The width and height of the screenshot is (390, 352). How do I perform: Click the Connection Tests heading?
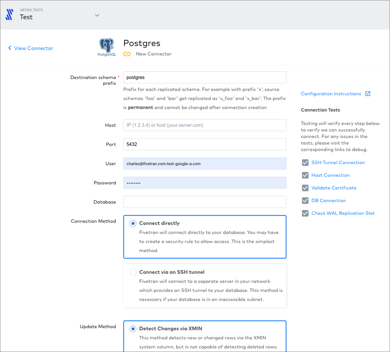(320, 110)
